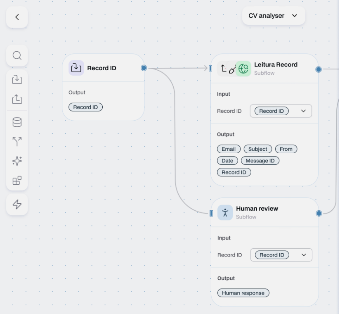Viewport: 340px width, 314px height.
Task: Select the branch split icon in sidebar
Action: pyautogui.click(x=17, y=142)
